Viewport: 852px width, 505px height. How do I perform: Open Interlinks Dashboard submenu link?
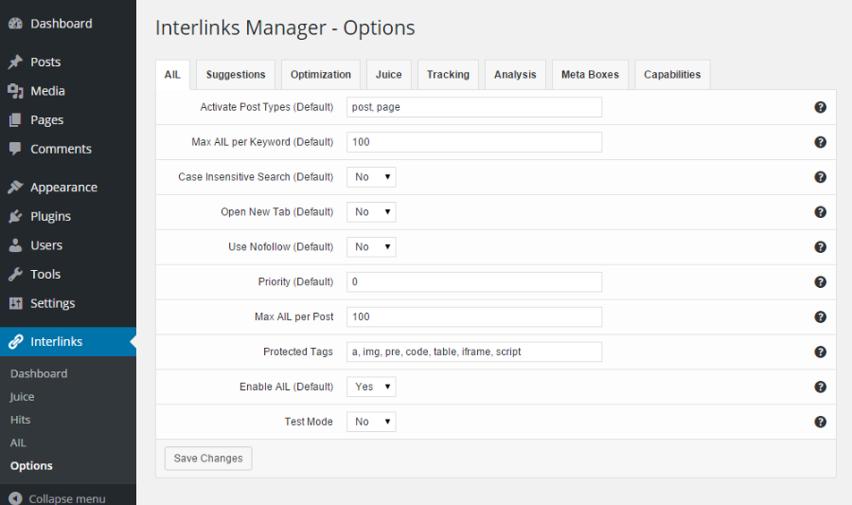pos(39,373)
